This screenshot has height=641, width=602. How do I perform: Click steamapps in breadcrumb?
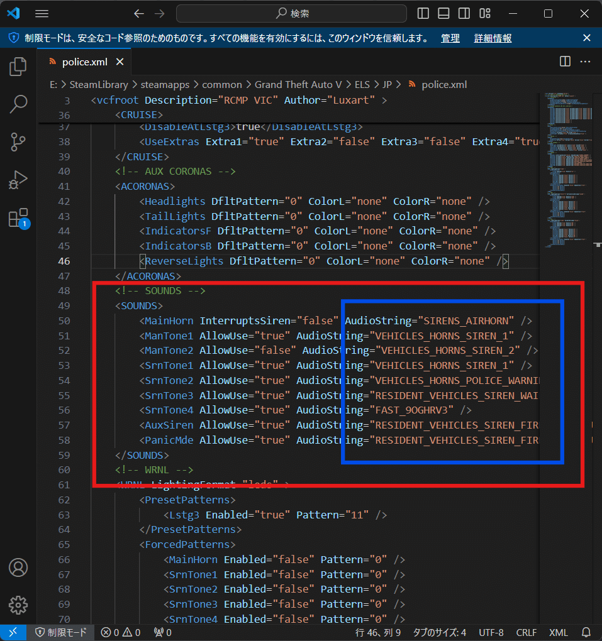(x=165, y=85)
